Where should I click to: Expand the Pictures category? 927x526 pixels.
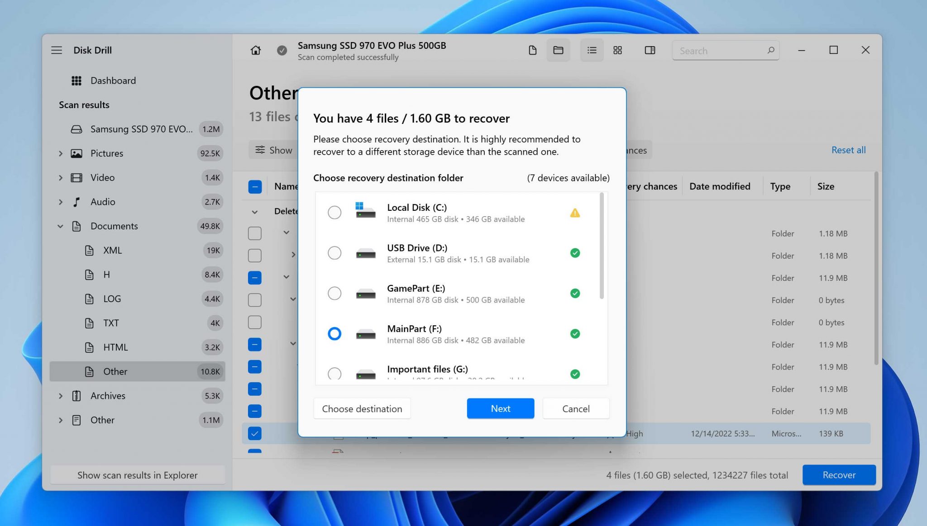pos(60,153)
